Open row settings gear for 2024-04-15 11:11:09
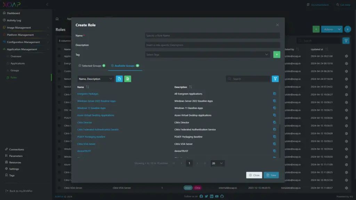Image resolution: width=356 pixels, height=200 pixels. (x=346, y=164)
